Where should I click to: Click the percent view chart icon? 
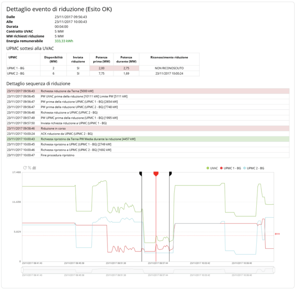pos(29,168)
